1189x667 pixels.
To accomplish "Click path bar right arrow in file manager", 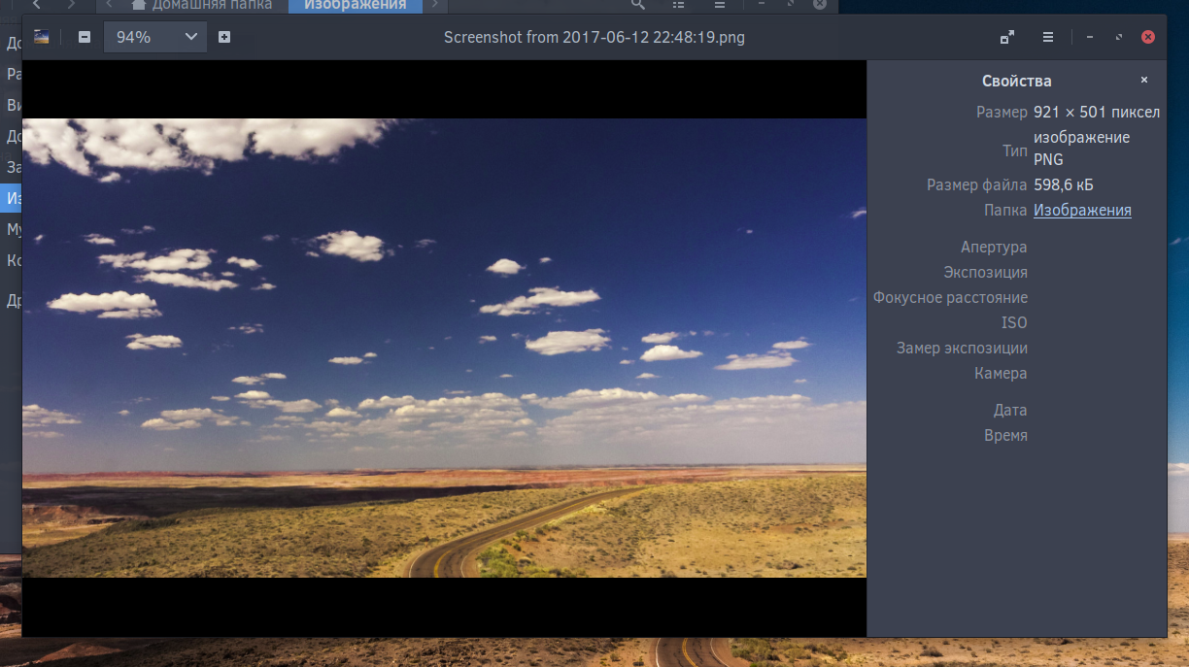I will coord(434,5).
